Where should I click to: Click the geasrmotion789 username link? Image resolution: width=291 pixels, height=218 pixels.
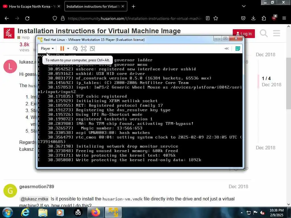(37, 187)
